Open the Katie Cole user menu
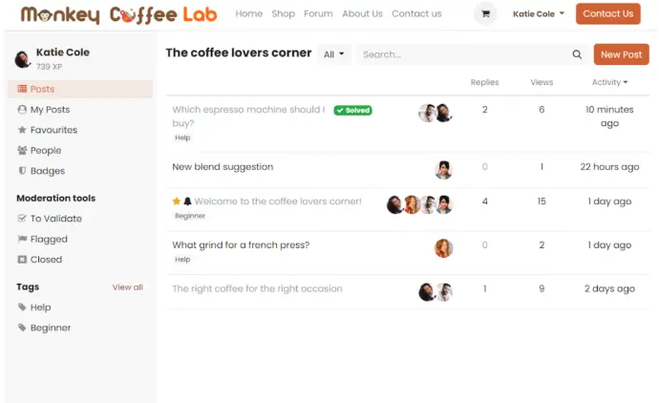The image size is (659, 403). tap(539, 14)
